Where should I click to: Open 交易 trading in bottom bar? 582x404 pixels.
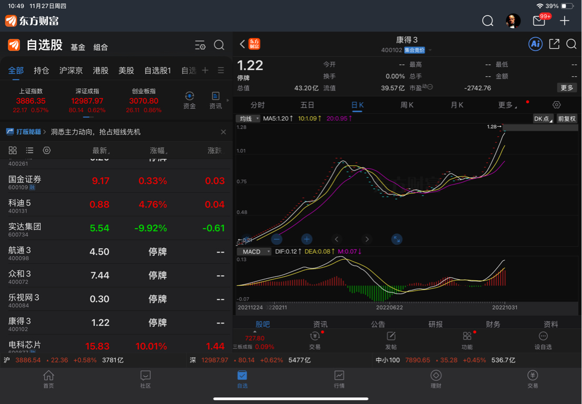pyautogui.click(x=533, y=379)
